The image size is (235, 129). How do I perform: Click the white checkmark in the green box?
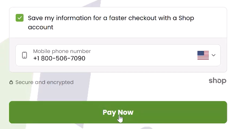(20, 18)
